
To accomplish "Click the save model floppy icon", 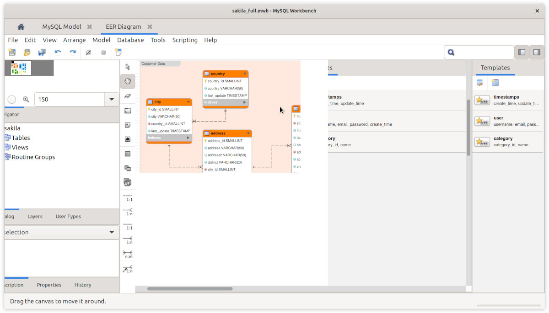I will 42,53.
